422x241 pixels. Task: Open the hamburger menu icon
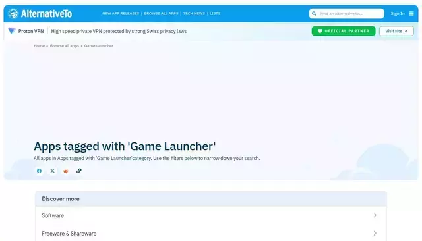coord(411,13)
